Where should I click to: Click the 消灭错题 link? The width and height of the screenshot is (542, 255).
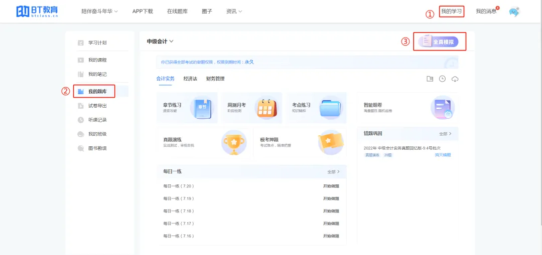pyautogui.click(x=443, y=155)
